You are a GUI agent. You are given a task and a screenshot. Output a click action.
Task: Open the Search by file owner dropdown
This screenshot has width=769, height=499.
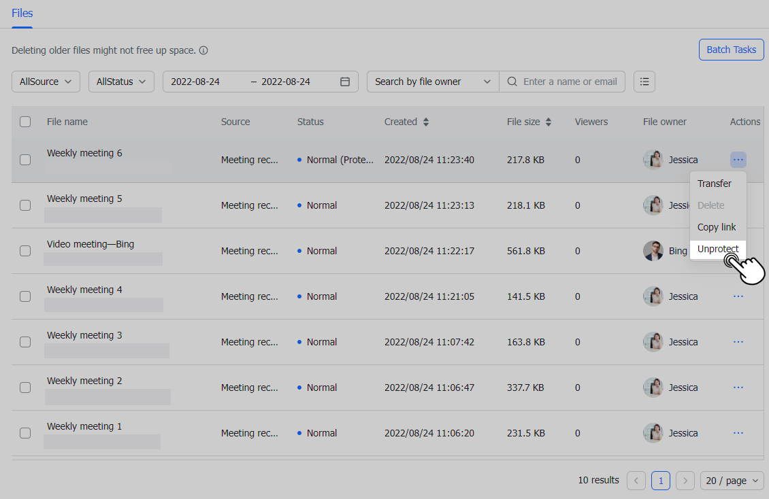point(432,81)
